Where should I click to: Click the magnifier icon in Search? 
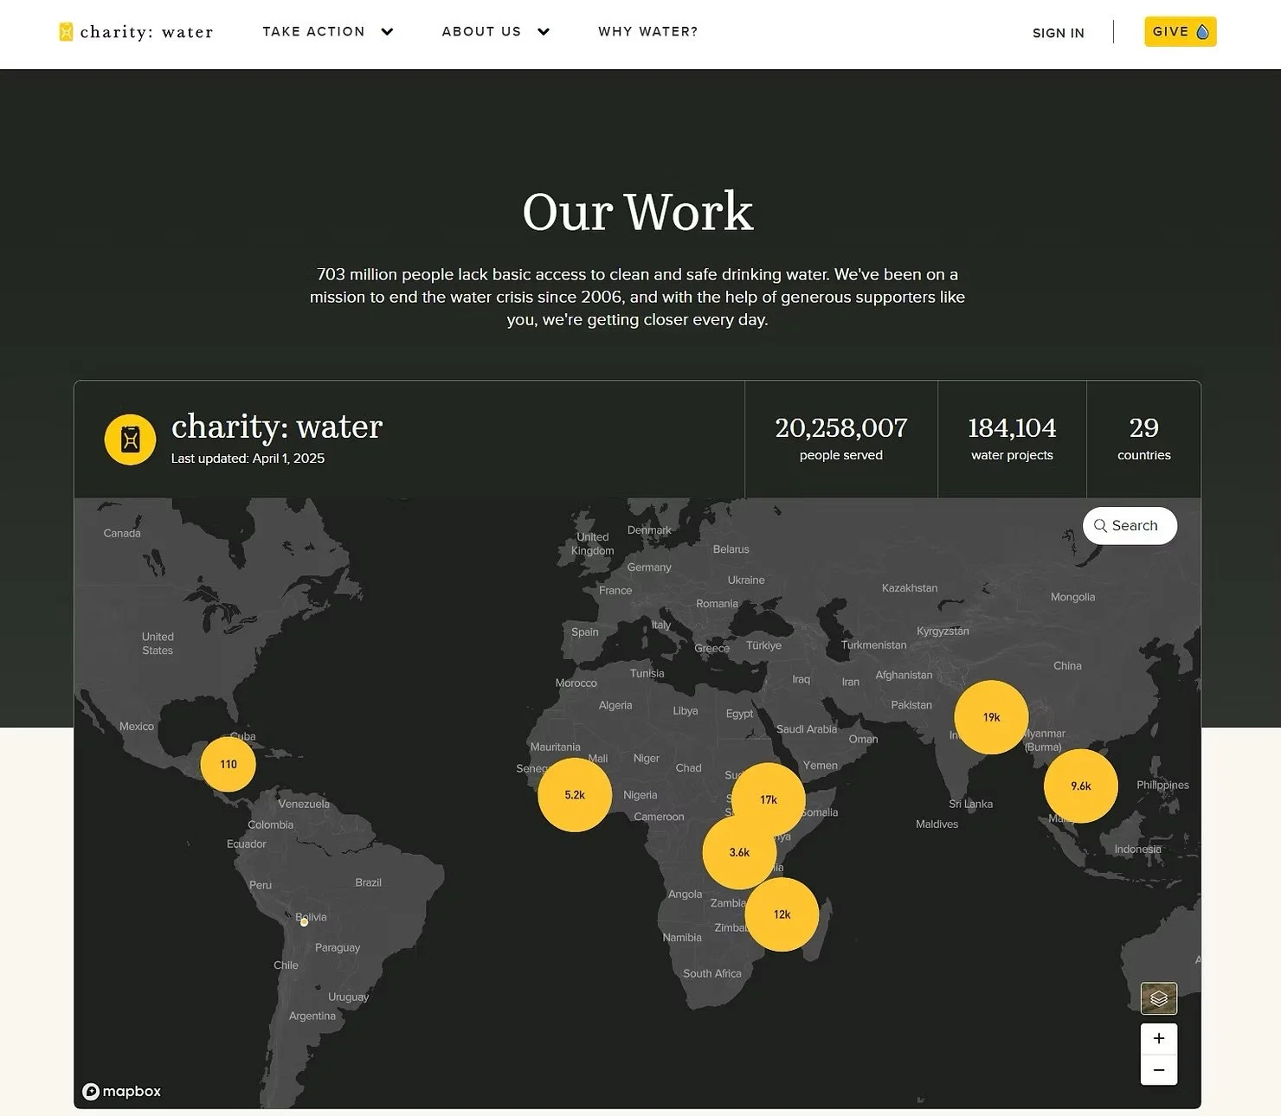[x=1100, y=526]
